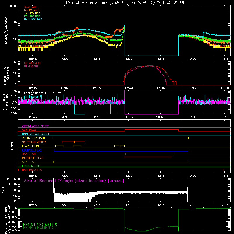
Task: Click the 'Size of Reduced Triangle' label
Action: tap(74, 181)
